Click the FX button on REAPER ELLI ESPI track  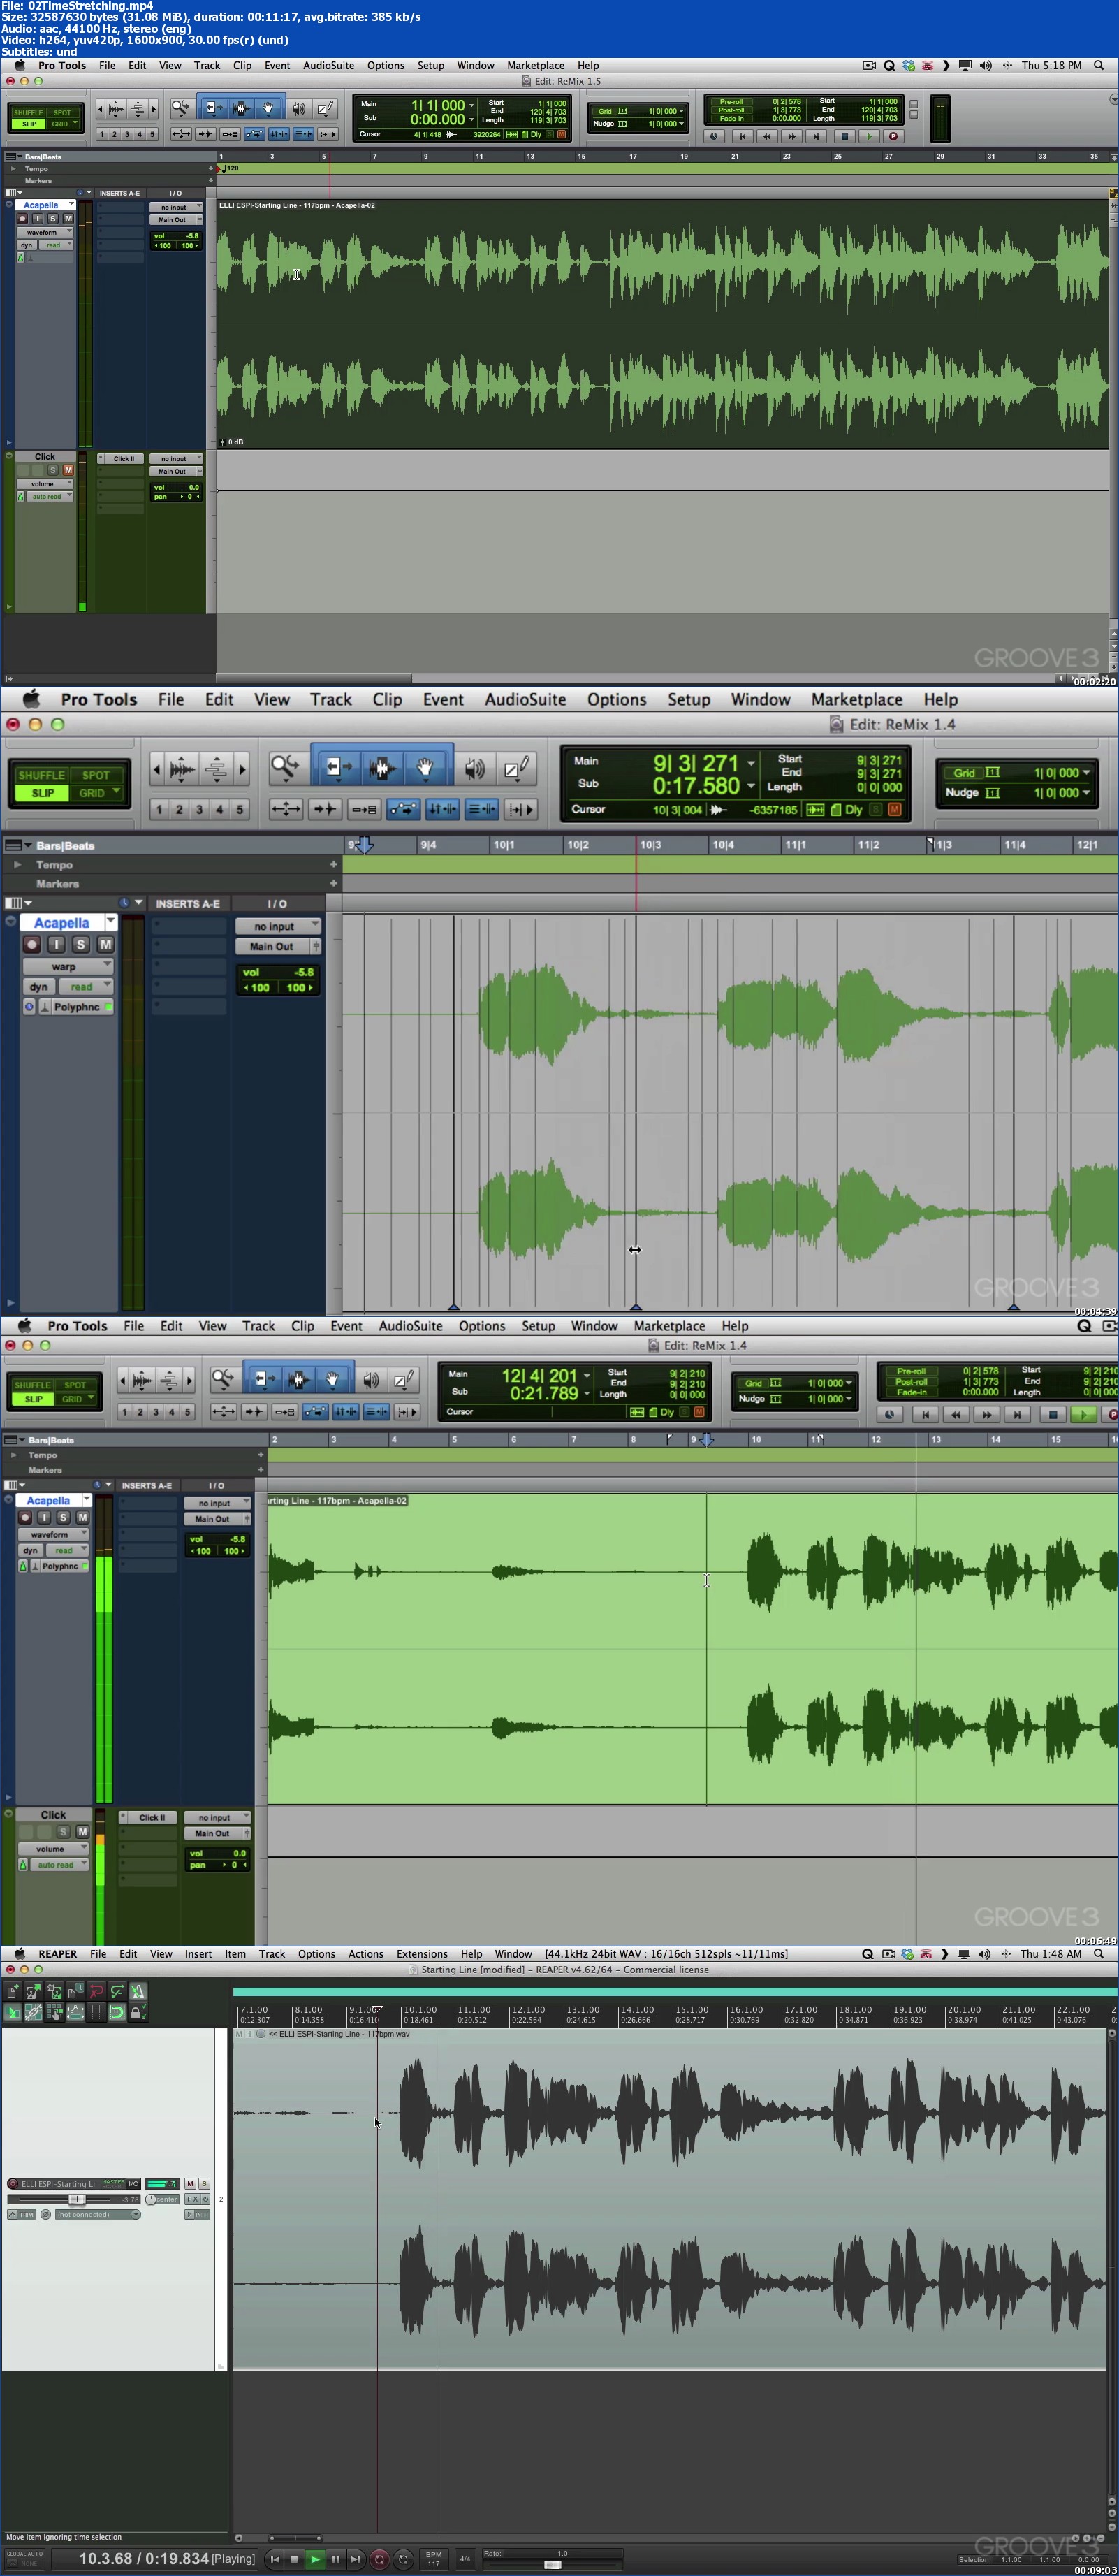point(193,2200)
